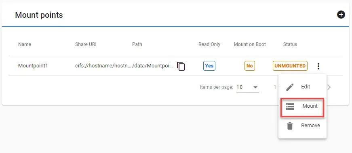Choose Edit from the context menu
Image resolution: width=352 pixels, height=153 pixels.
(x=302, y=87)
